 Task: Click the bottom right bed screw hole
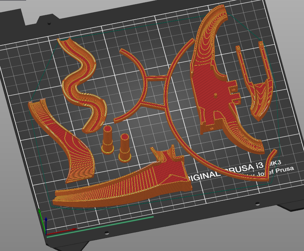[x=257, y=204]
